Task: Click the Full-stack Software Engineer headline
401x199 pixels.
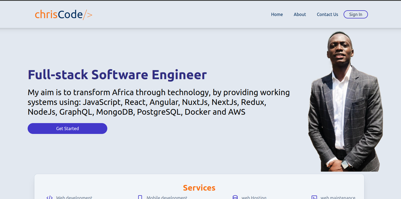Action: click(117, 75)
